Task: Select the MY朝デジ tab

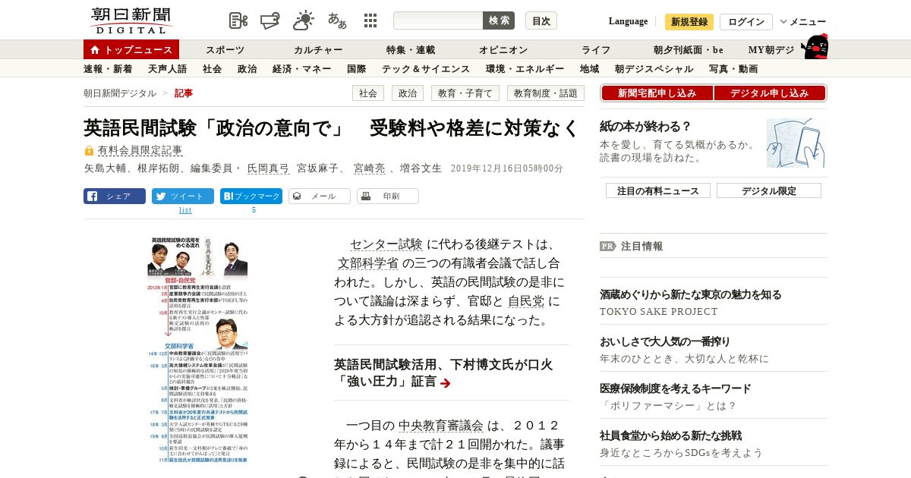Action: (771, 50)
